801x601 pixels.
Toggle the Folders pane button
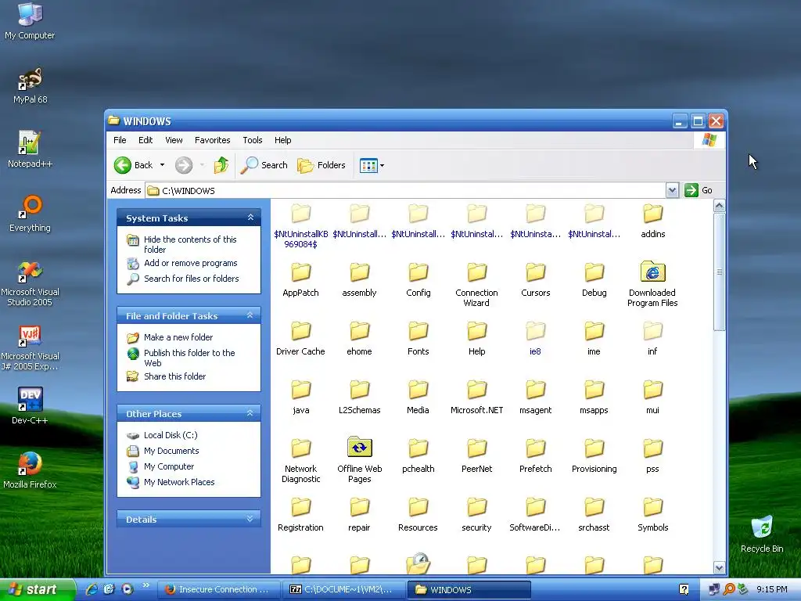tap(321, 165)
